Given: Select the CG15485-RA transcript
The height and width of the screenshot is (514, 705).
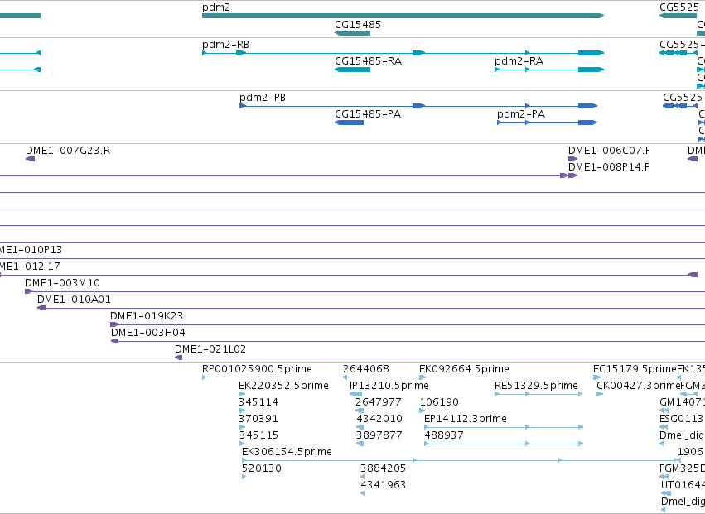Looking at the screenshot, I should 353,70.
